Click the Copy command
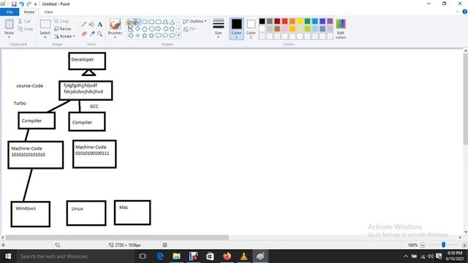The width and height of the screenshot is (468, 263). coord(25,29)
